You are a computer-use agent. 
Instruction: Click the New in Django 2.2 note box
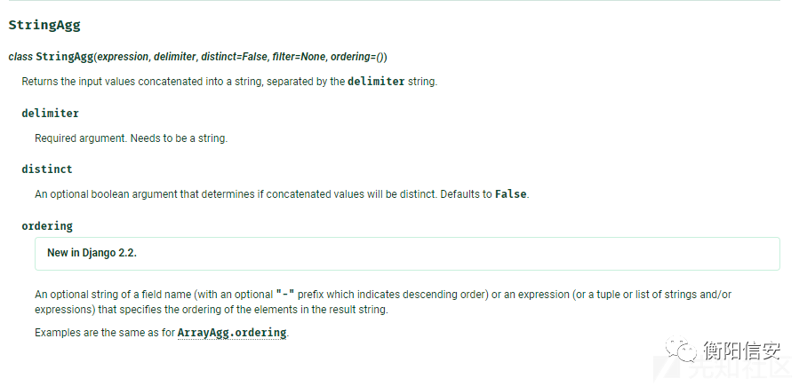pyautogui.click(x=407, y=254)
